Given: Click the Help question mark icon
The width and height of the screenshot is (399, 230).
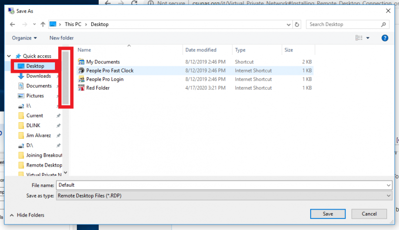Looking at the screenshot, I should click(385, 38).
